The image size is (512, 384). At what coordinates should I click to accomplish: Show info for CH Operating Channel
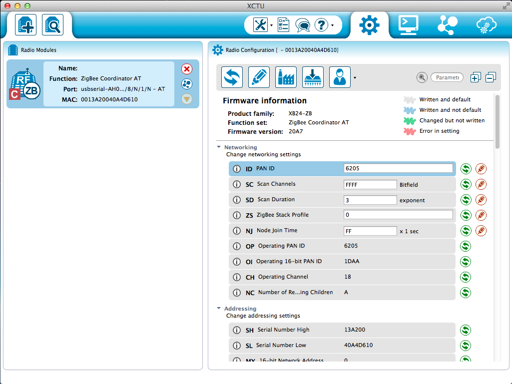pos(237,277)
